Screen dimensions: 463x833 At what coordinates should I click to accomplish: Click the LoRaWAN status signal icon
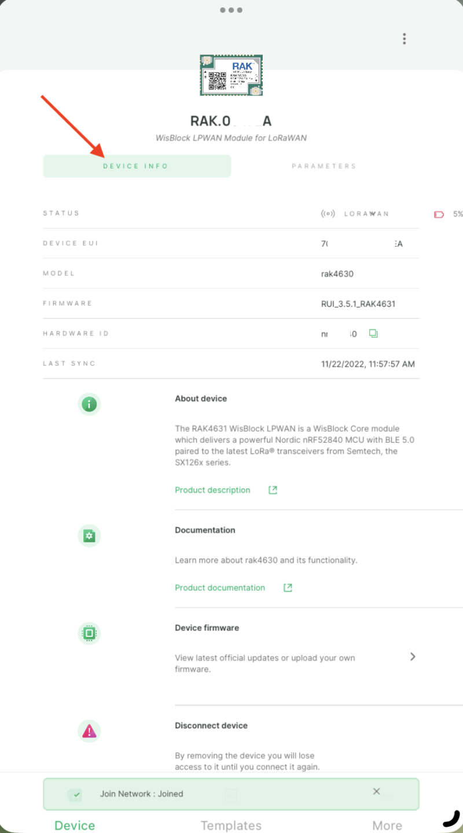coord(328,213)
